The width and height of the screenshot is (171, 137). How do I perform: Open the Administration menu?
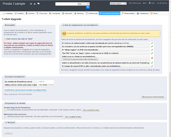(128, 13)
